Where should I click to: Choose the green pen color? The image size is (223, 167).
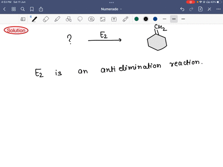pyautogui.click(x=137, y=19)
